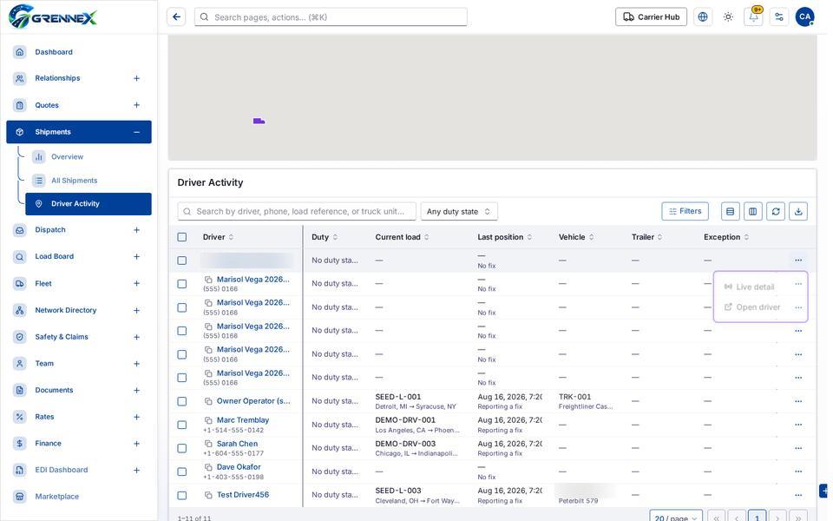
Task: Open the Any duty state dropdown
Action: [459, 211]
